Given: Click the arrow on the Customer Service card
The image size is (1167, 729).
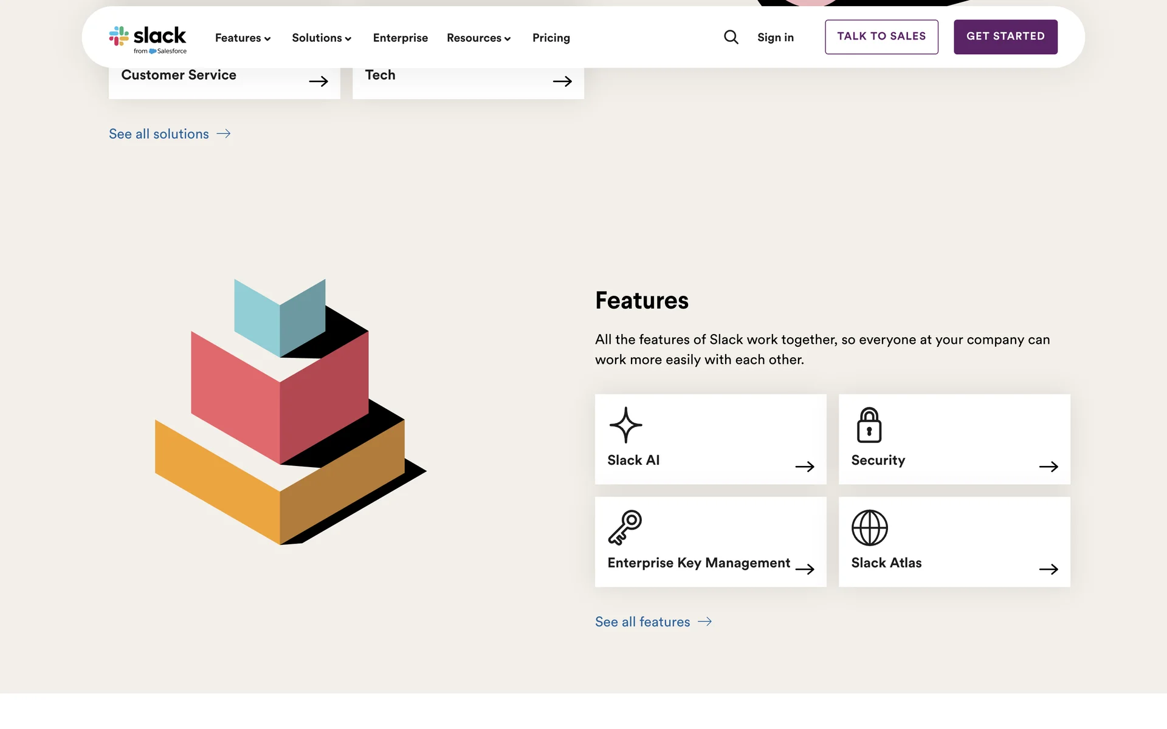Looking at the screenshot, I should coord(318,81).
